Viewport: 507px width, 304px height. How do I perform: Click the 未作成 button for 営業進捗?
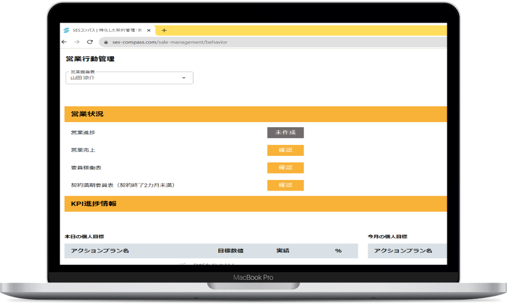pos(285,133)
